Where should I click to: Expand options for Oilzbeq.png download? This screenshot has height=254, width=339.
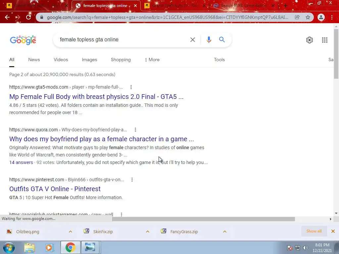(x=71, y=232)
